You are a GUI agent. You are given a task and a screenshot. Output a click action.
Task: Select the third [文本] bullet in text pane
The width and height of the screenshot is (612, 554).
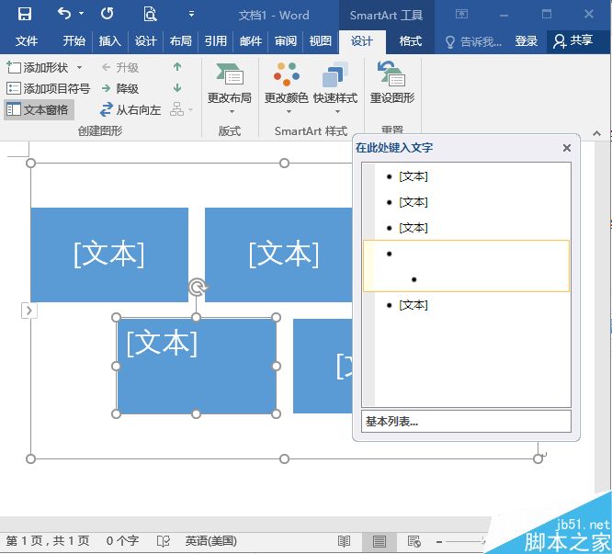[x=413, y=228]
